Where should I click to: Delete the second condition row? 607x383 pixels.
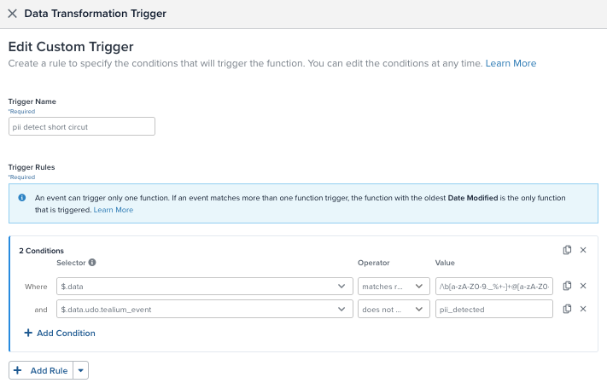(x=583, y=310)
